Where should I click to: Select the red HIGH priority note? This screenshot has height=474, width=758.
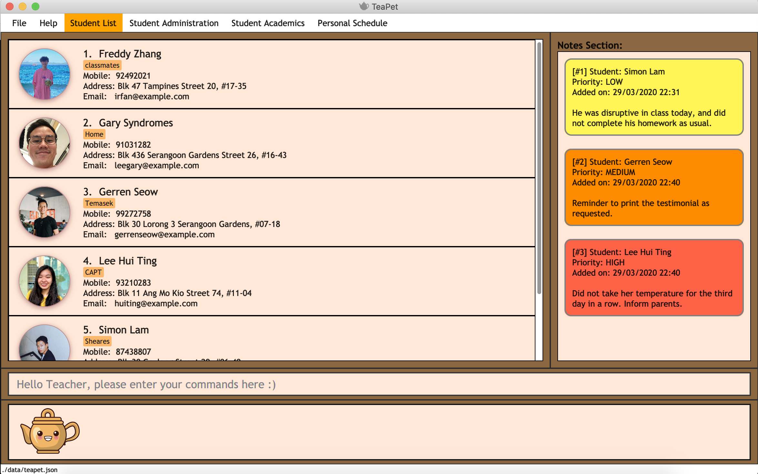click(654, 278)
